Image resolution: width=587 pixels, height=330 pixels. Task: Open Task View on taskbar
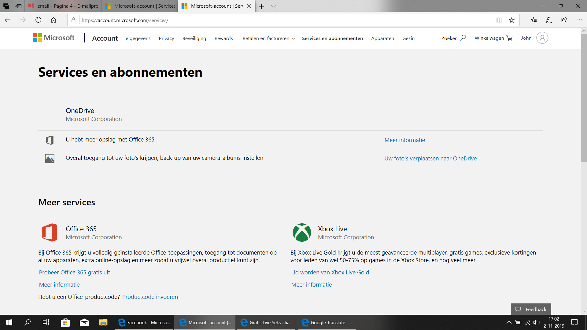tap(46, 322)
